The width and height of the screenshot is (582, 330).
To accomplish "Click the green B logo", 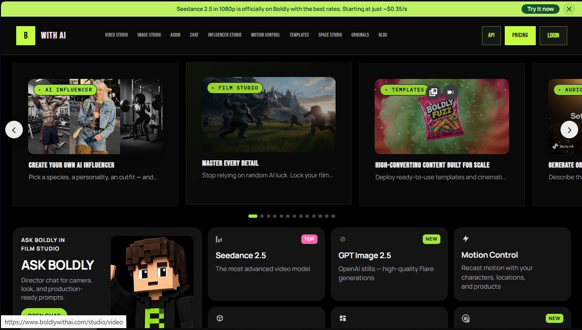I will (x=26, y=35).
